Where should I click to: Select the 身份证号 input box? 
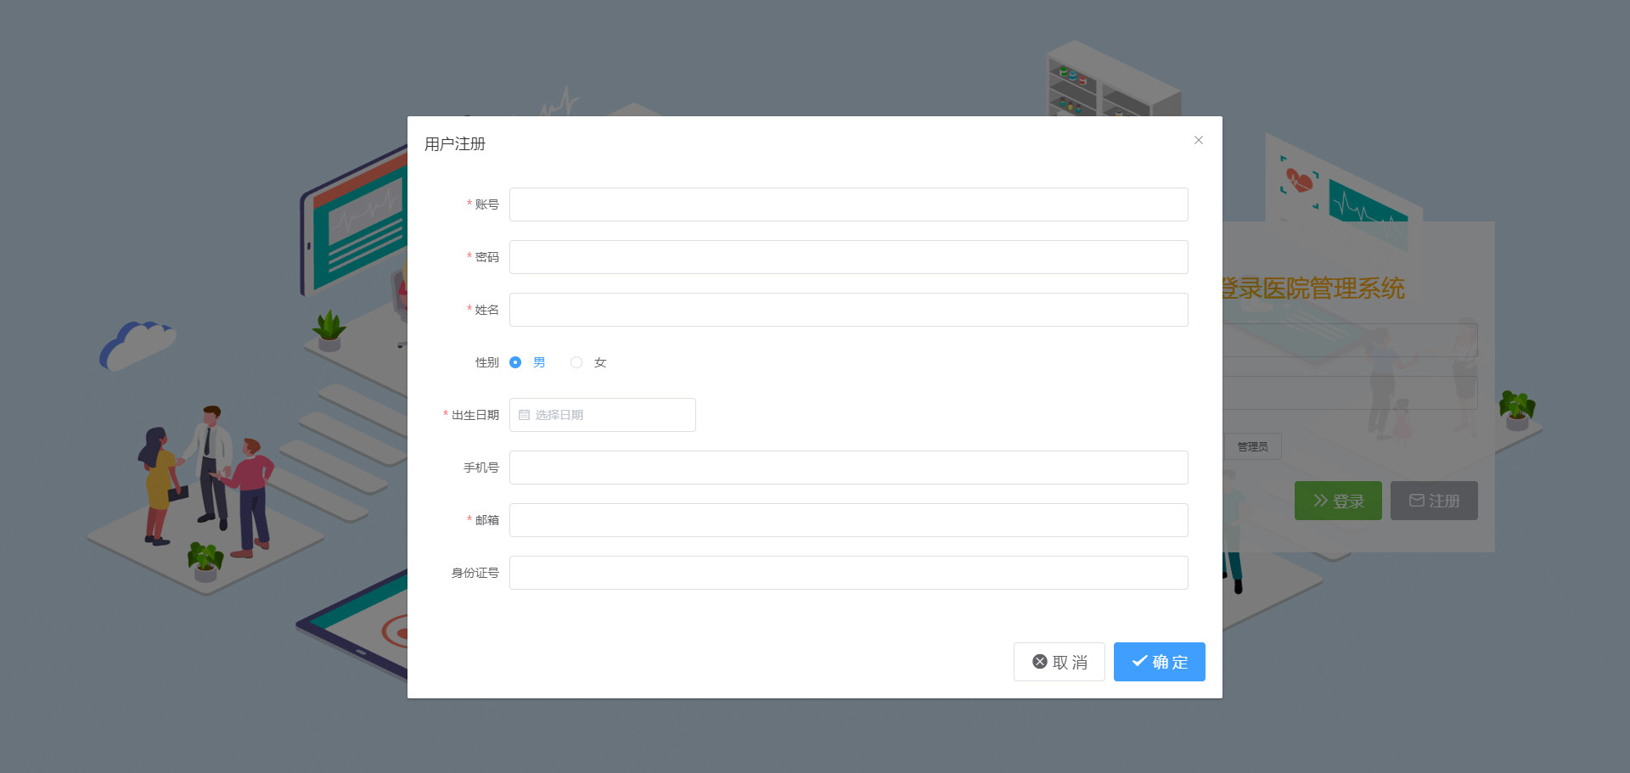tap(848, 573)
